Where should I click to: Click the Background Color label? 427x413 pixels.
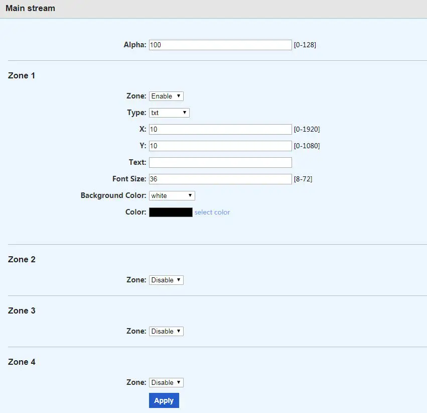113,195
